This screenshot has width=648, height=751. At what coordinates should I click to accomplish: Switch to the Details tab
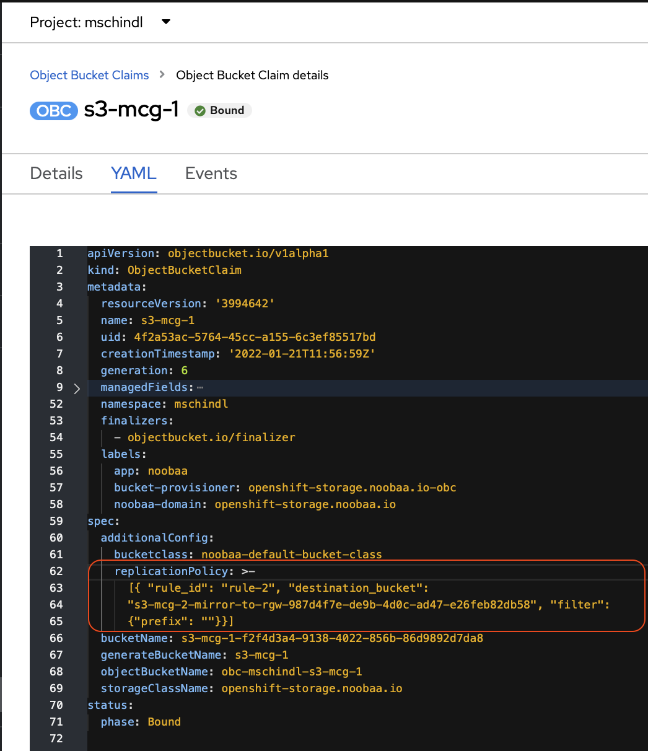click(x=56, y=173)
